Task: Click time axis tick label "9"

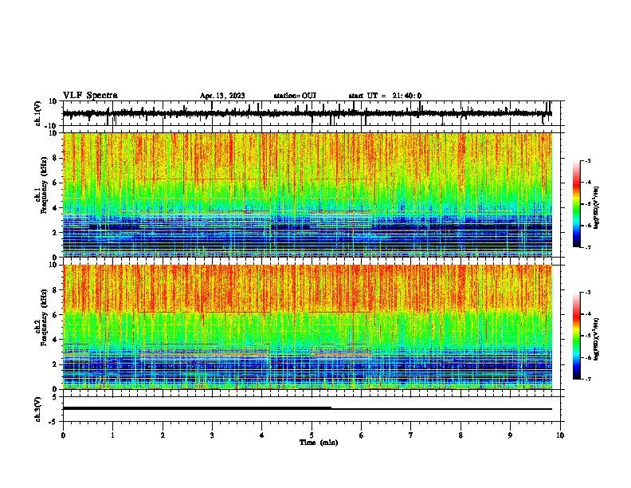Action: (x=510, y=435)
